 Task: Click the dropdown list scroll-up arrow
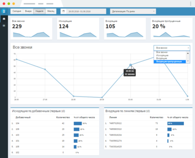coord(188,53)
